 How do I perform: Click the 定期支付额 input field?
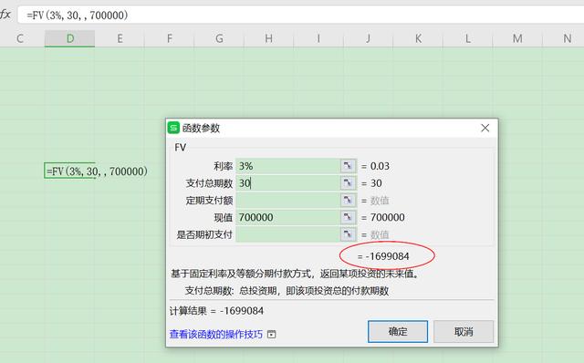click(x=287, y=201)
